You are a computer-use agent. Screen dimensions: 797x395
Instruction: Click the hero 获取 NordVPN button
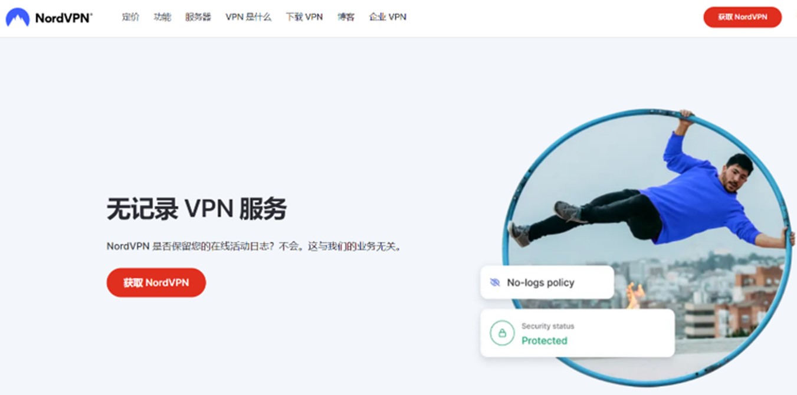click(x=156, y=282)
